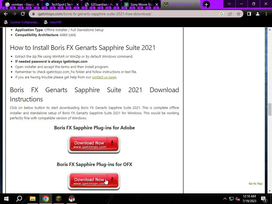Click Chrome icon in taskbar
This screenshot has width=272, height=204.
point(46,199)
